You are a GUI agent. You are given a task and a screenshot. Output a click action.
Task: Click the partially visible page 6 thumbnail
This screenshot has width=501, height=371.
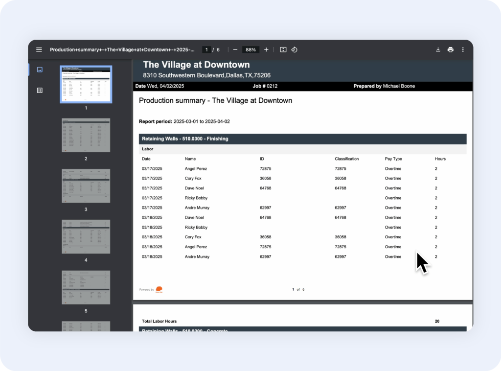coord(86,326)
